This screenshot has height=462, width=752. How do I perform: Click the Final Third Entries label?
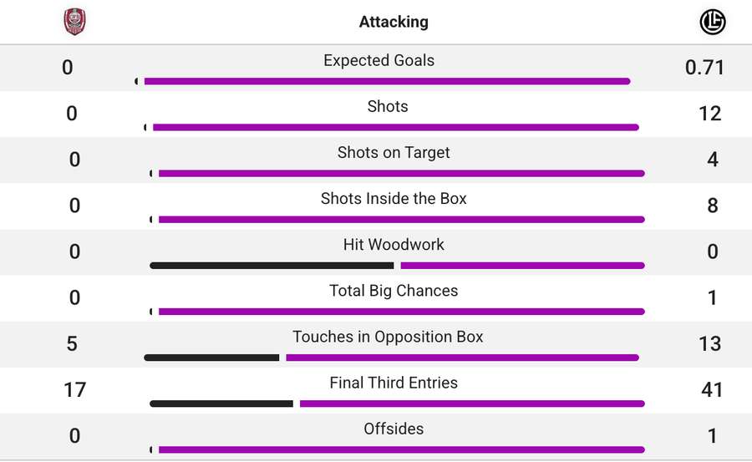click(x=394, y=382)
